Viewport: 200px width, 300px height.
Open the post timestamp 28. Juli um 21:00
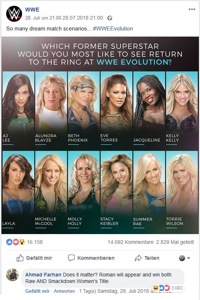(43, 18)
